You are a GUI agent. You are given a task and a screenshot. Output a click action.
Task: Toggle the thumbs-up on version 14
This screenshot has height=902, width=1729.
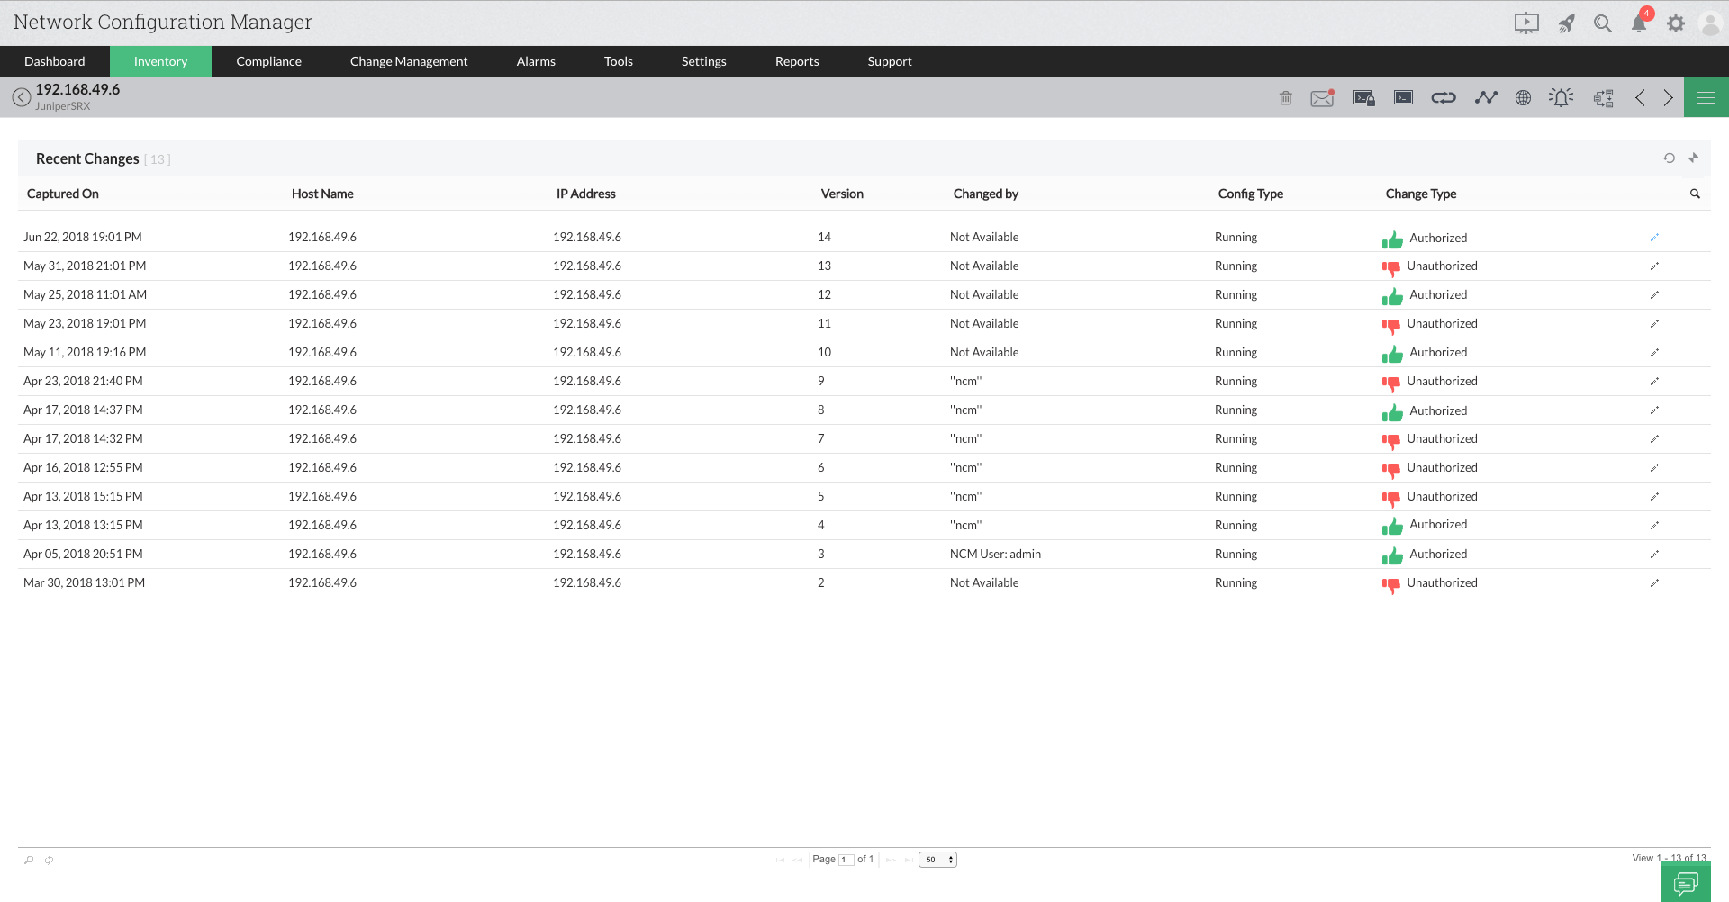(1392, 239)
